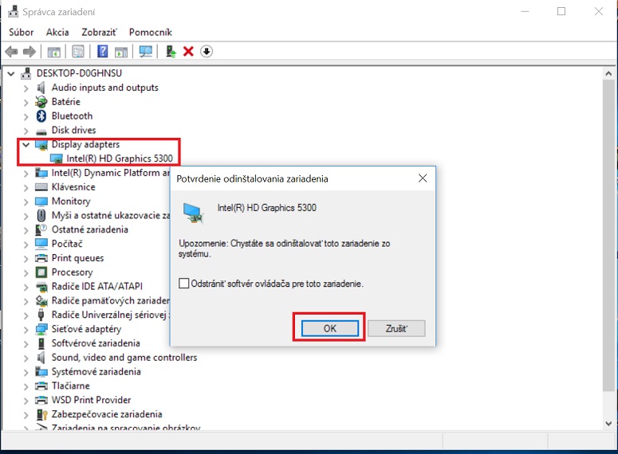Click the Disk drives icon

(x=41, y=131)
